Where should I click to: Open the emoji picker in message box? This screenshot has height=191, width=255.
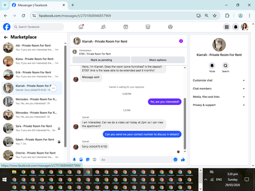175,159
